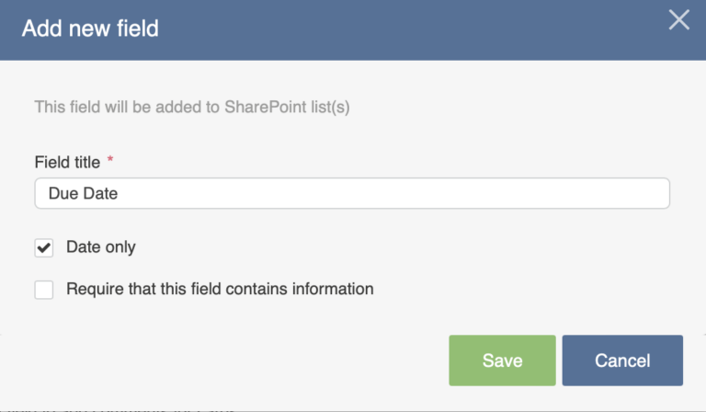Click the blue dialog title bar

tap(368, 29)
